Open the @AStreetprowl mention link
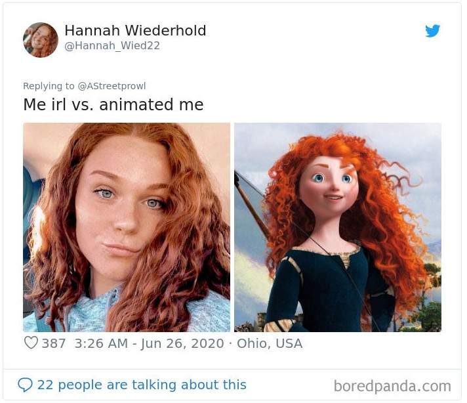Image resolution: width=467 pixels, height=403 pixels. click(112, 86)
